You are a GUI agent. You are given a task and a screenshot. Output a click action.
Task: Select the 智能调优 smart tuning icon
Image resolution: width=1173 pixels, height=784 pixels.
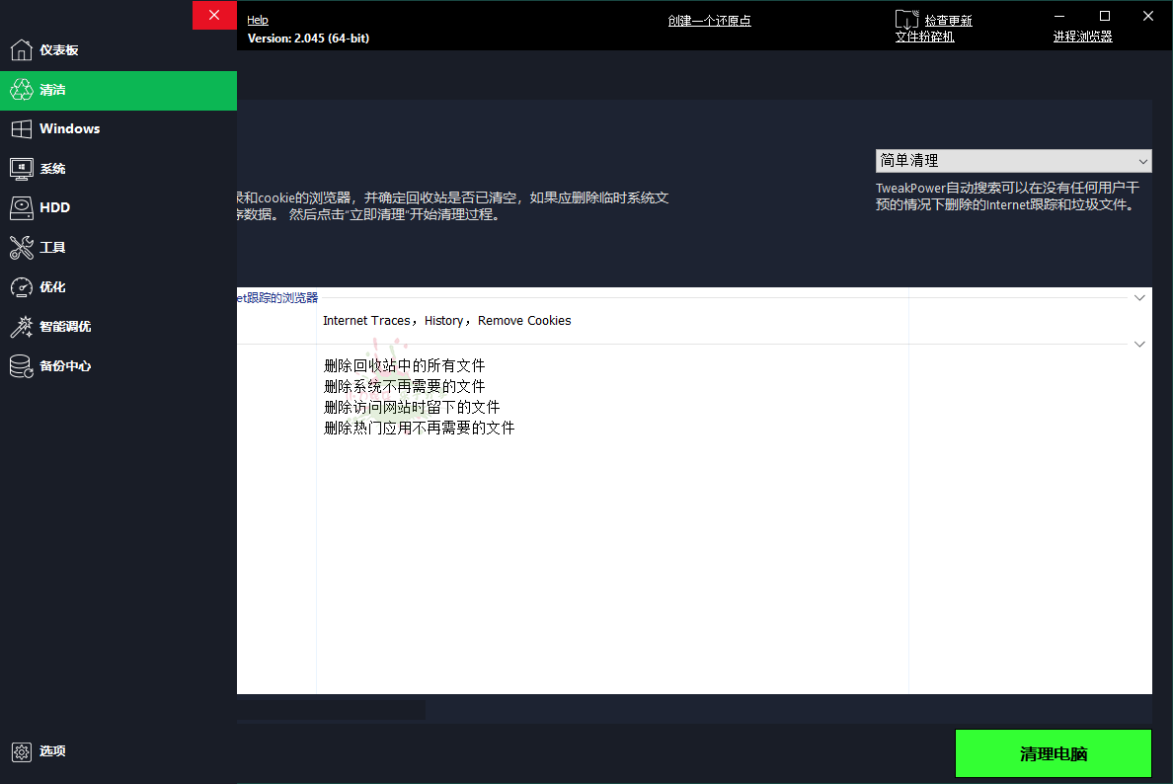point(22,326)
